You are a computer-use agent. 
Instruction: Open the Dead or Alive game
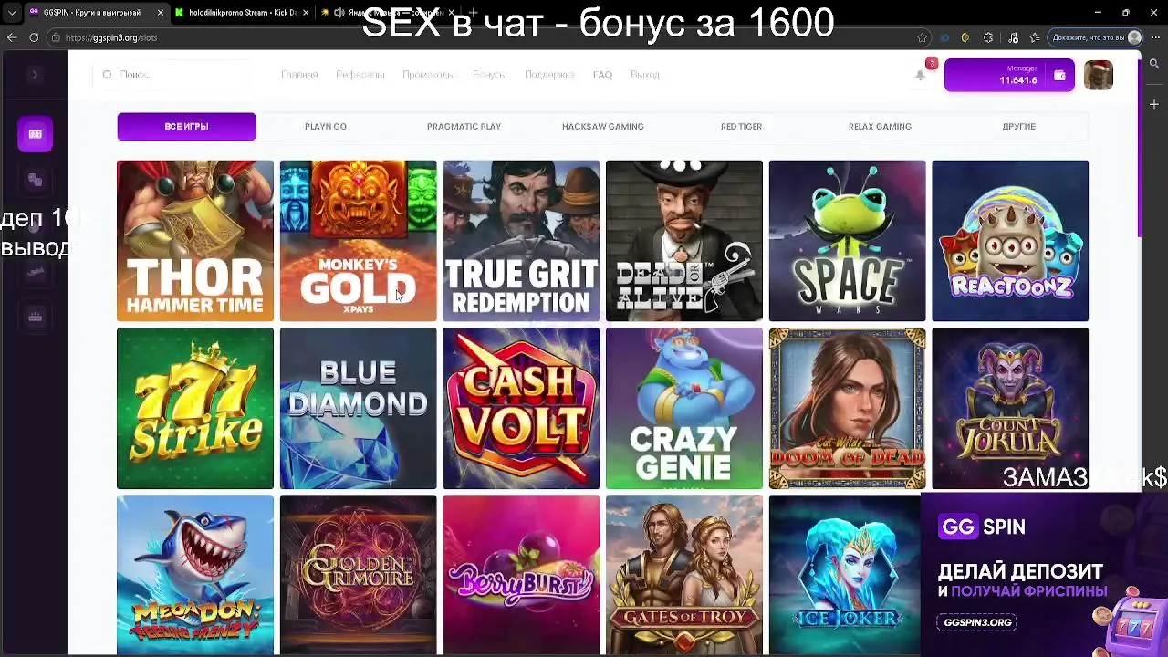click(684, 241)
